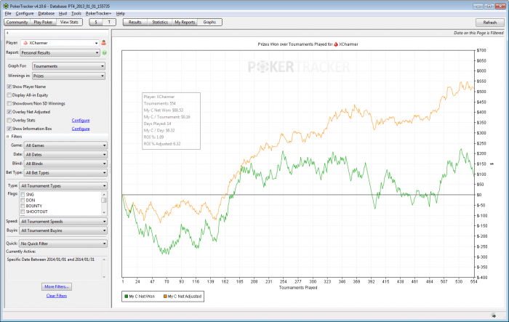Open the Database menu
This screenshot has height=322, width=509.
tap(47, 13)
